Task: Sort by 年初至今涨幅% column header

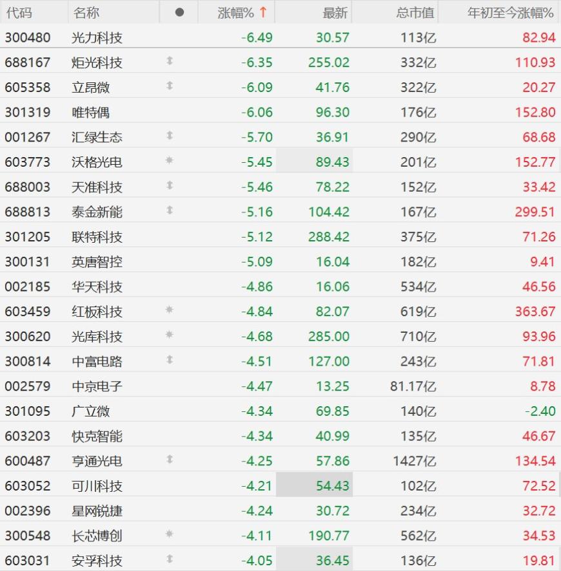Action: (510, 13)
